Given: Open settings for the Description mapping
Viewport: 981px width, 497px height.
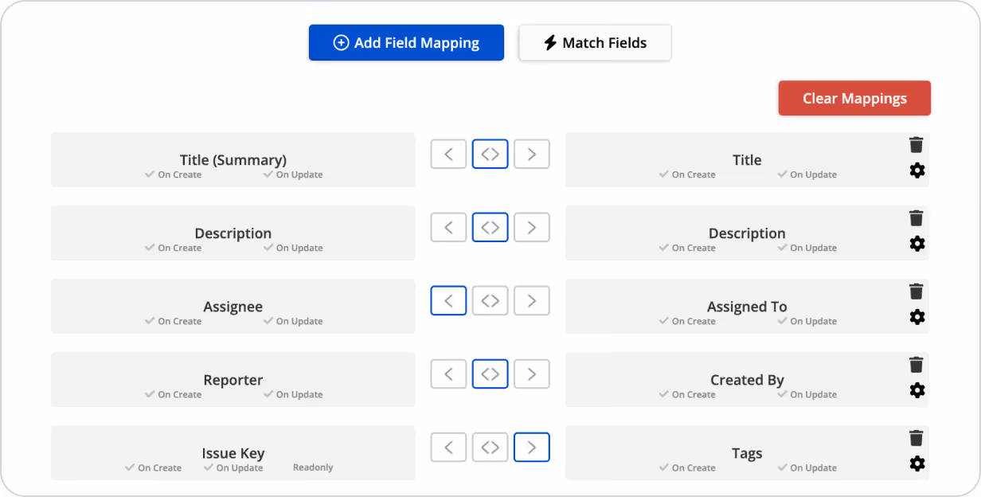Looking at the screenshot, I should 917,244.
